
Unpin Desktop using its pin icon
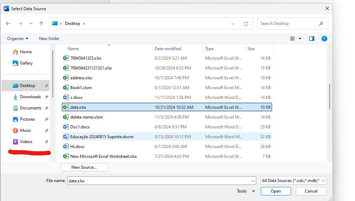46,86
